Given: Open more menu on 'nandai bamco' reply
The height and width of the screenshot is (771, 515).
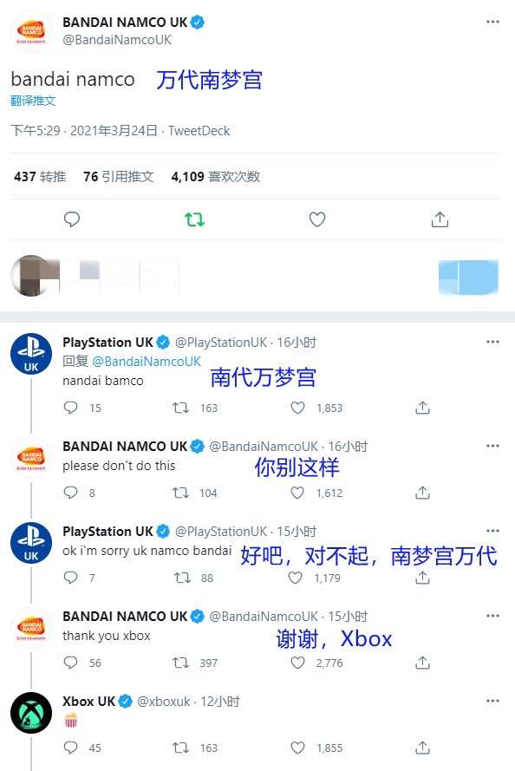Looking at the screenshot, I should click(x=492, y=342).
